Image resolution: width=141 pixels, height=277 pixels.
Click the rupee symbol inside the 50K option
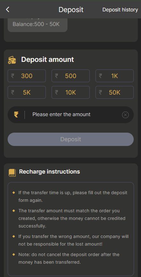(x=101, y=92)
